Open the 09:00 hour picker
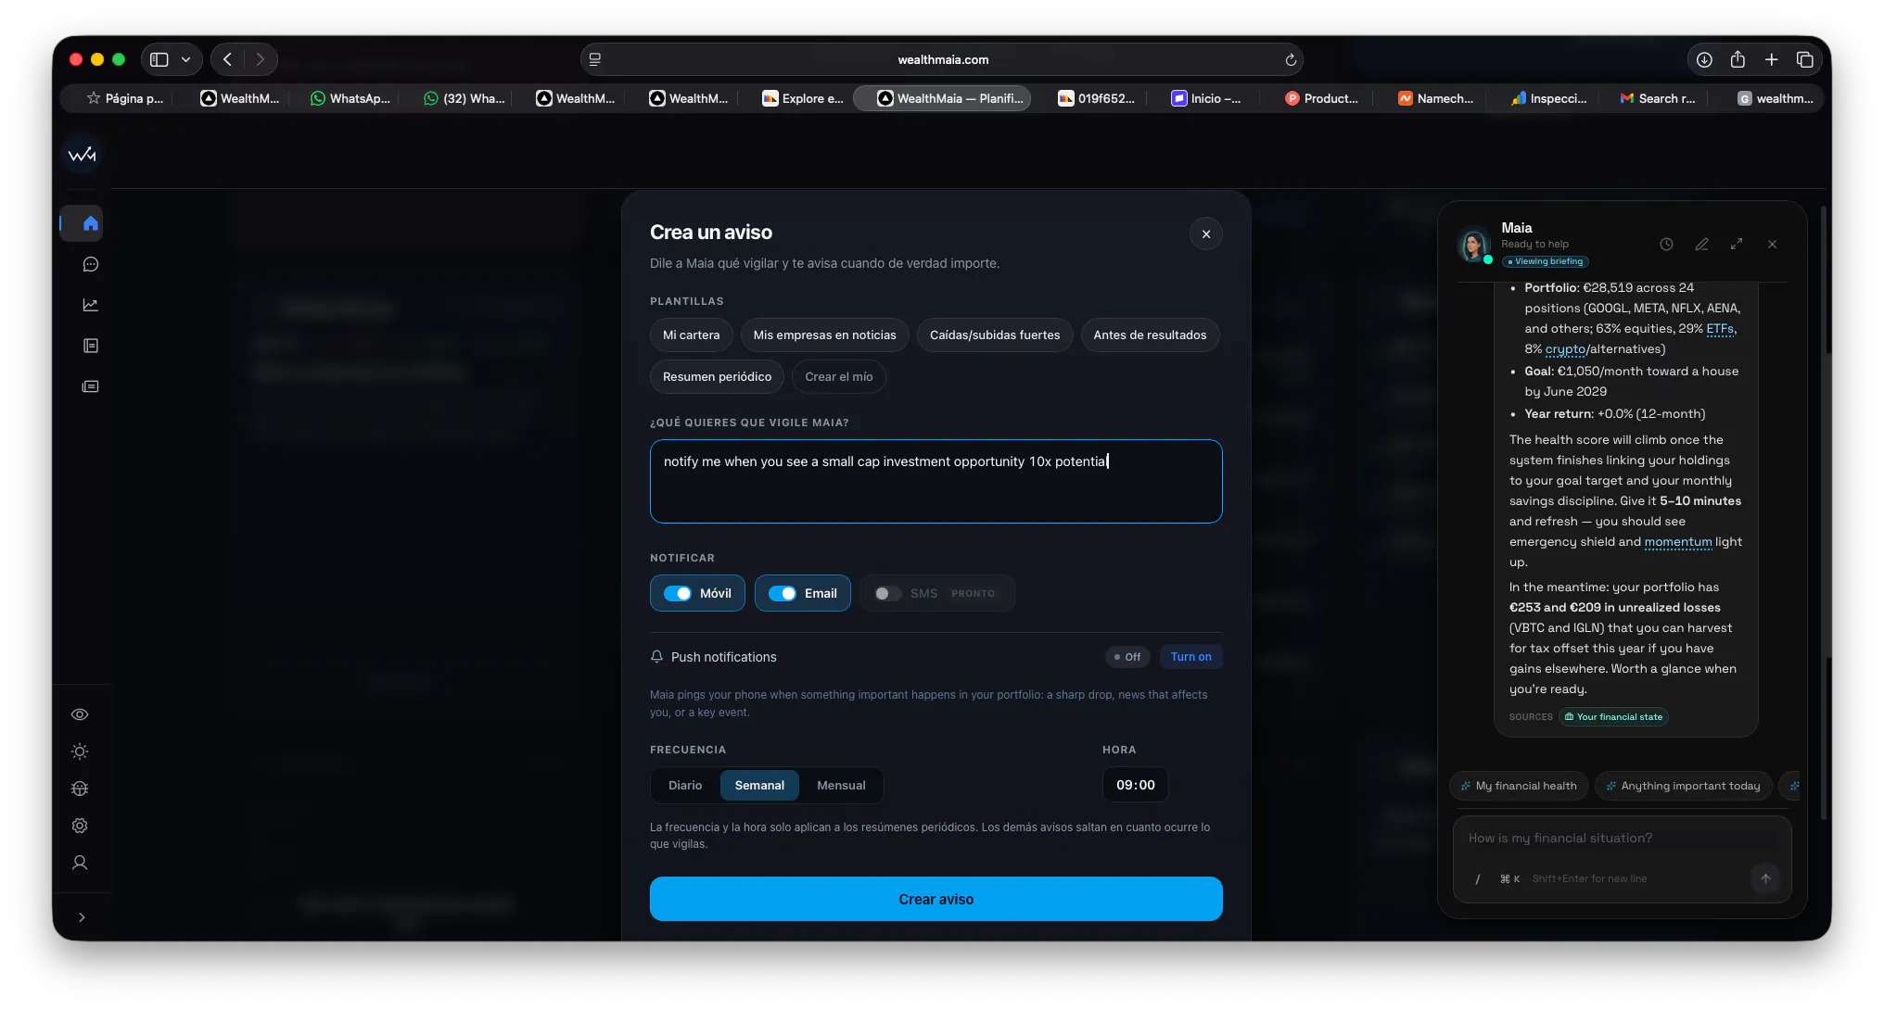The height and width of the screenshot is (1010, 1884). (1135, 785)
